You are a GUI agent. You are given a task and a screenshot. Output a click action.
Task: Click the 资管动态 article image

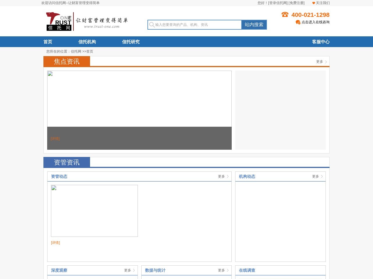click(x=94, y=211)
